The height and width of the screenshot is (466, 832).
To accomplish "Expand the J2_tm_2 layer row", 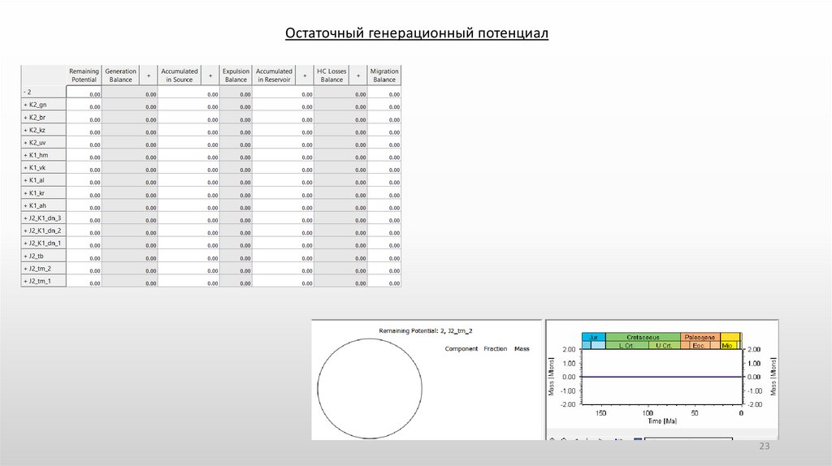I will (25, 268).
